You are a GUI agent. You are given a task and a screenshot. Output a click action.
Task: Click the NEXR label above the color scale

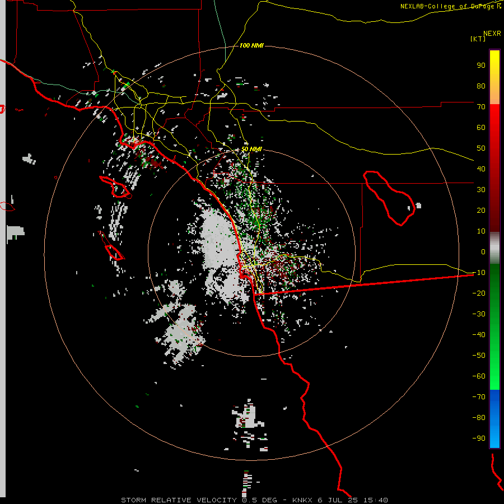coord(492,34)
